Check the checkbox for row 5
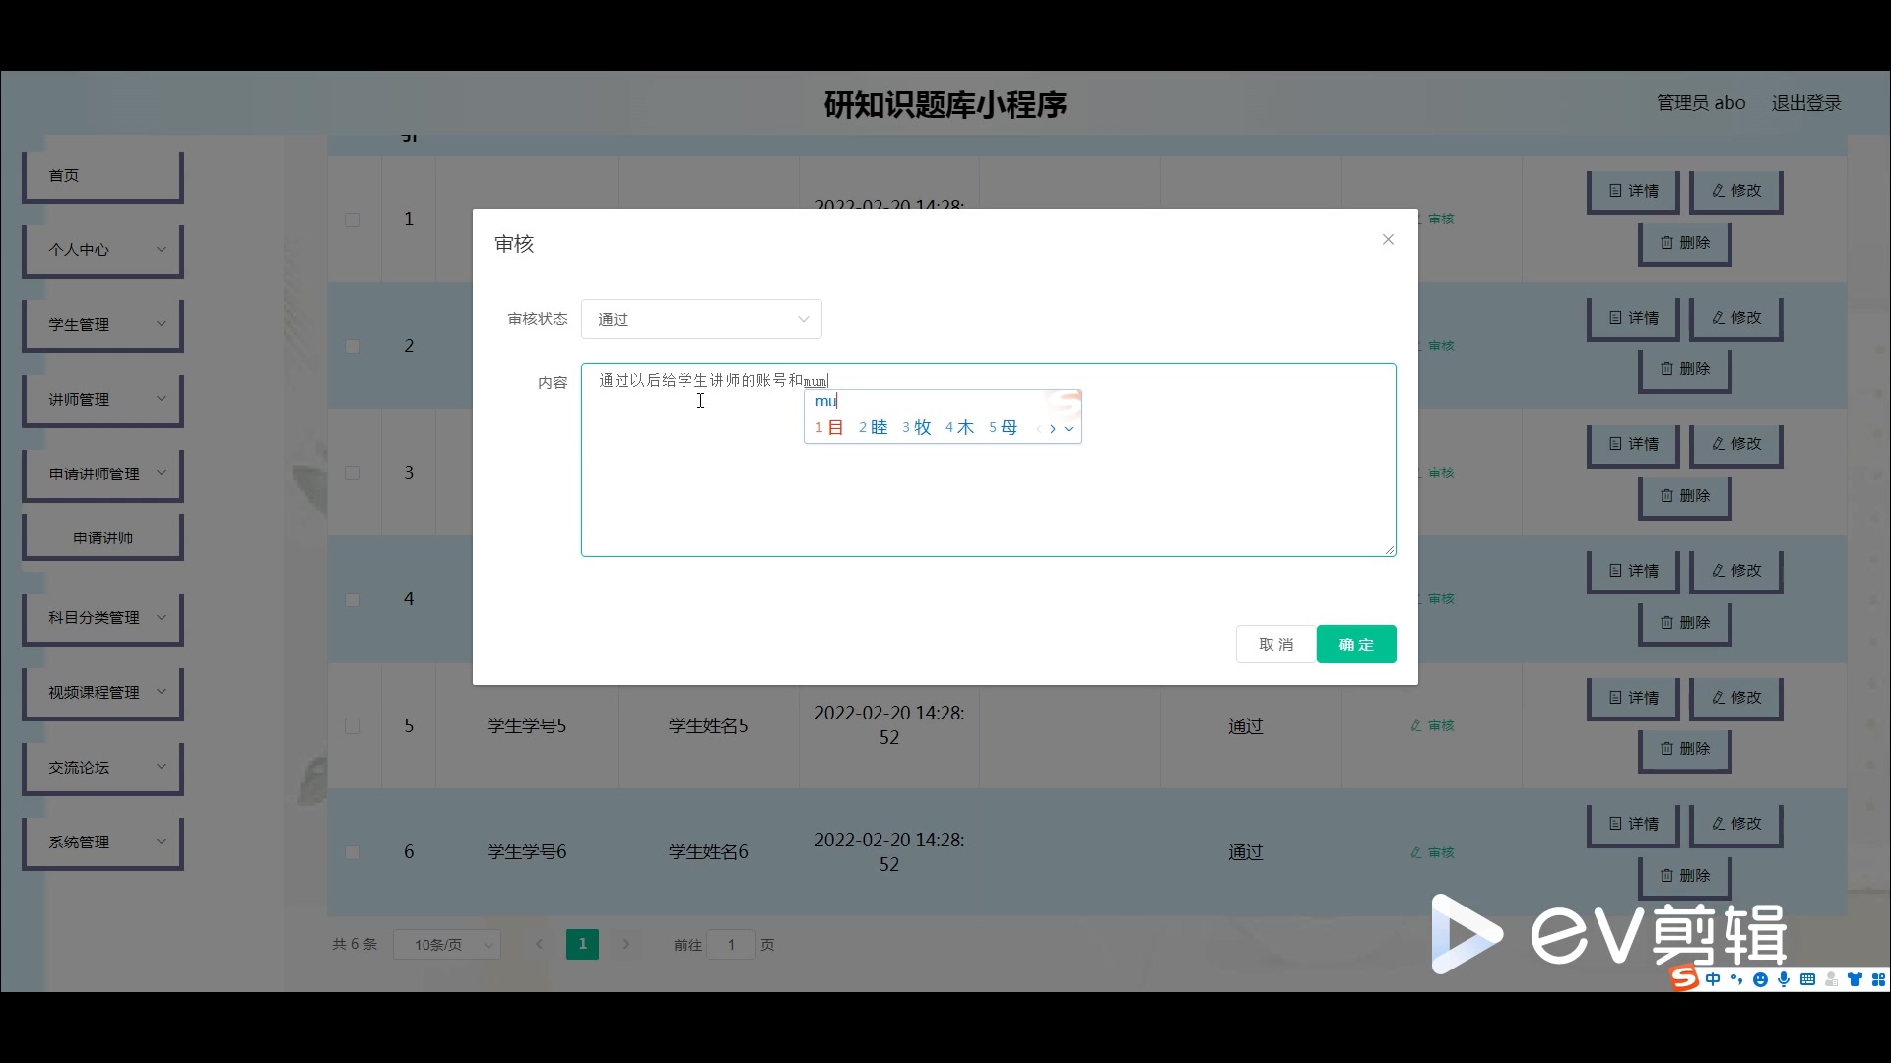This screenshot has width=1891, height=1063. pyautogui.click(x=353, y=726)
